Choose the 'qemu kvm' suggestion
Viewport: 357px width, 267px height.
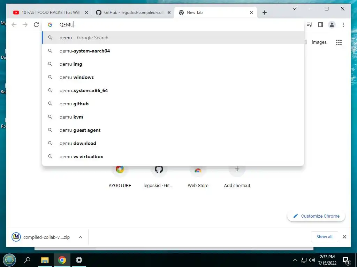click(173, 117)
